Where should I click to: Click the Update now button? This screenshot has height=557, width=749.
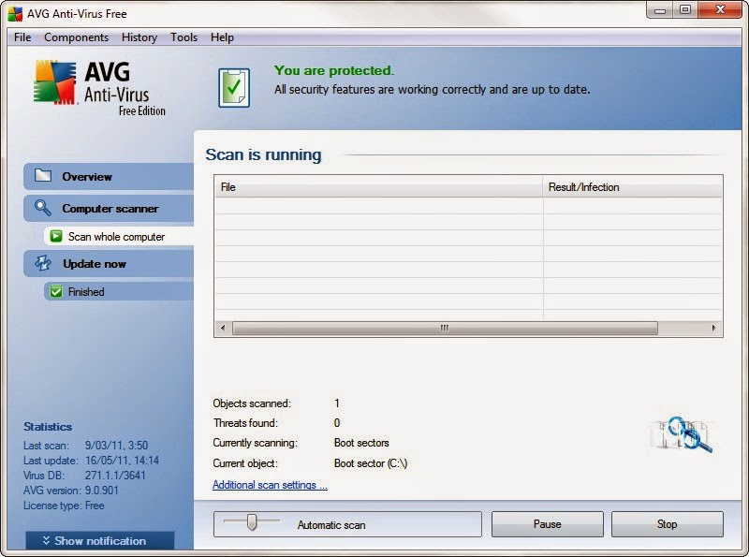pyautogui.click(x=109, y=264)
